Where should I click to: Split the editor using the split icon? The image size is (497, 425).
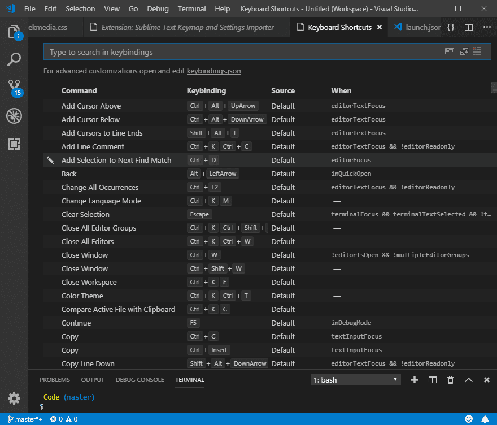click(470, 27)
